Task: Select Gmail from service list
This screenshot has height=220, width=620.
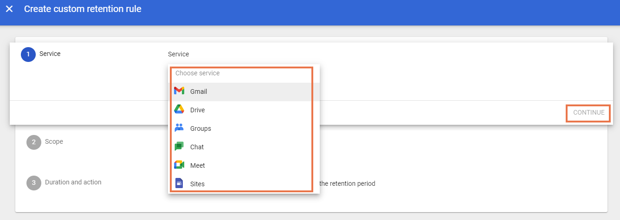Action: [199, 92]
